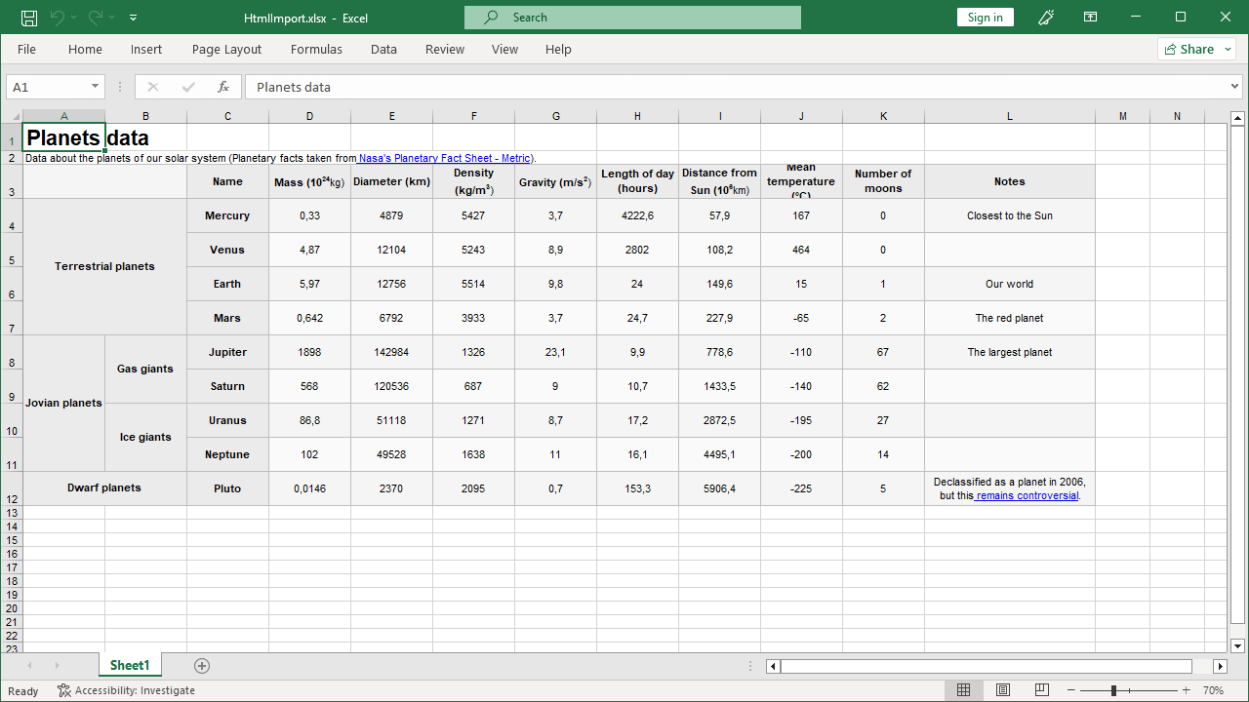The height and width of the screenshot is (702, 1249).
Task: Switch to Page Break Preview
Action: click(x=1041, y=690)
